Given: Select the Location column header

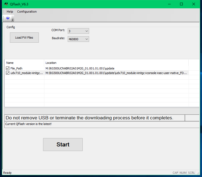Looking at the screenshot, I should [x=116, y=63].
